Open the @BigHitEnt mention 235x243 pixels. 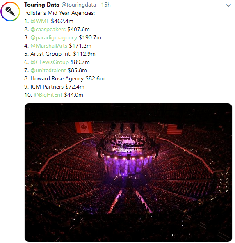(x=48, y=95)
